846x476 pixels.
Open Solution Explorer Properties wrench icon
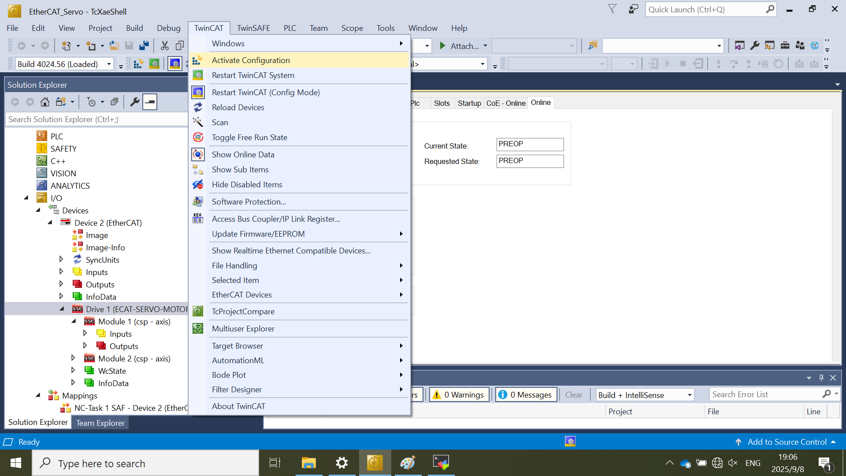(x=135, y=102)
